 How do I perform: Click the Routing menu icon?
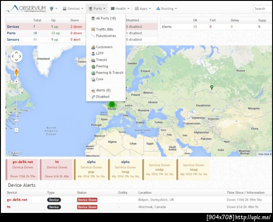tap(158, 9)
